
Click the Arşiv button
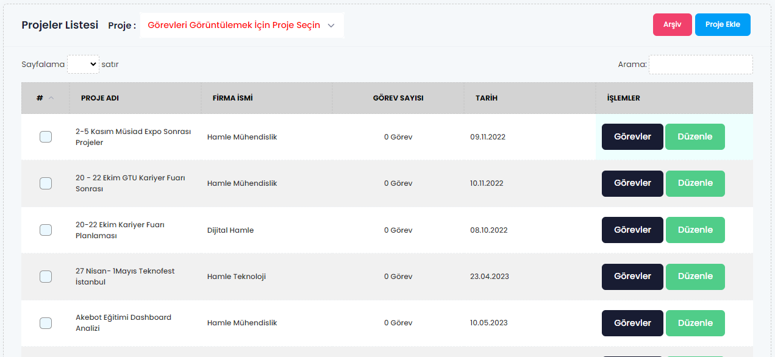click(672, 24)
